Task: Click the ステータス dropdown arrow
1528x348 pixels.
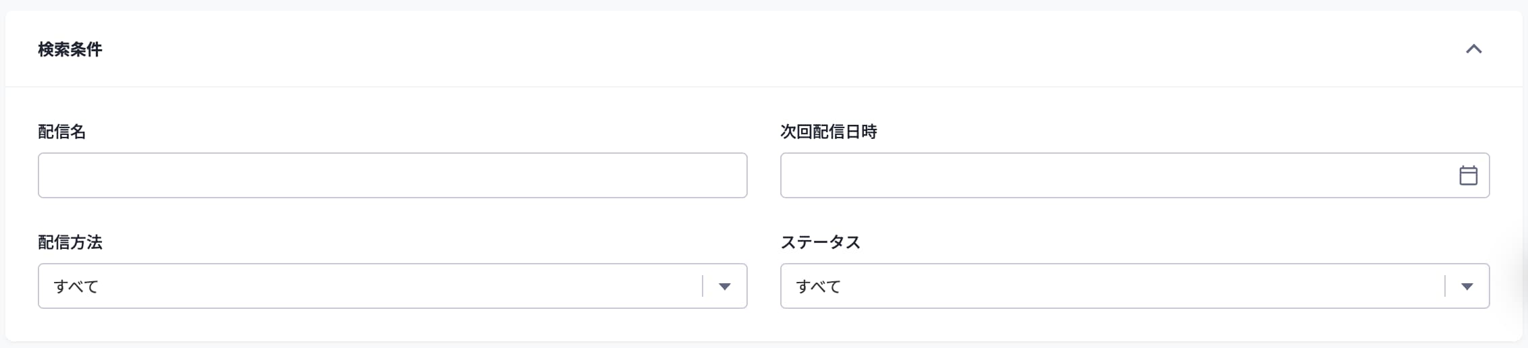Action: 1467,287
